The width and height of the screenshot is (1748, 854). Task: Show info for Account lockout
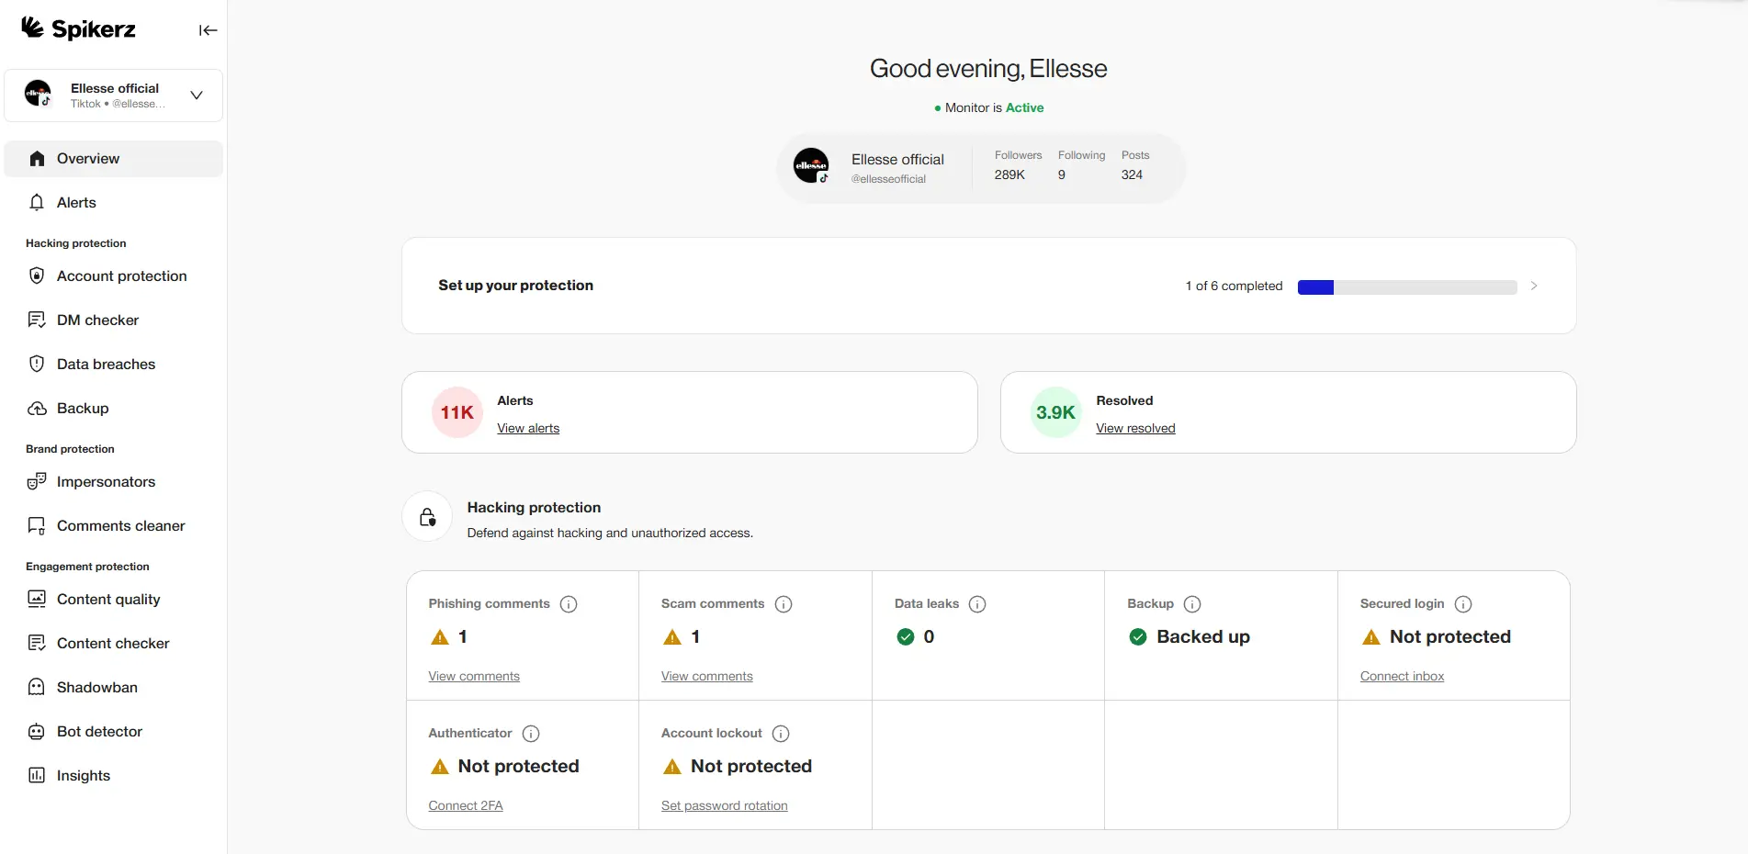[781, 734]
